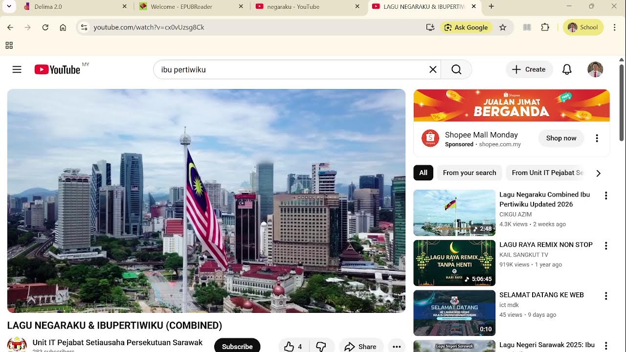Viewport: 626px width, 352px height.
Task: Open the tab search dropdown arrow
Action: 9,6
